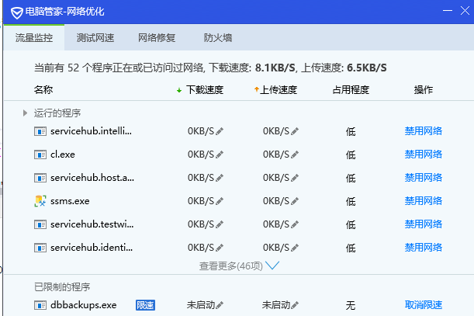Click the dbbackups.exe program icon
The height and width of the screenshot is (316, 474).
[40, 305]
